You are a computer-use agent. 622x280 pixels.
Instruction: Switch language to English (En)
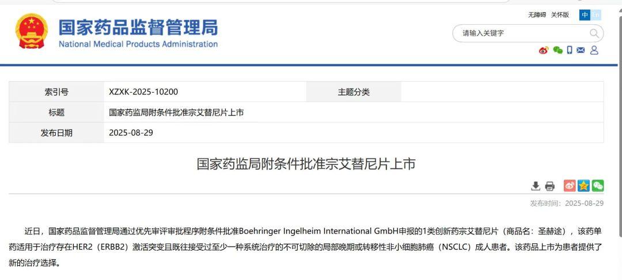[x=596, y=15]
